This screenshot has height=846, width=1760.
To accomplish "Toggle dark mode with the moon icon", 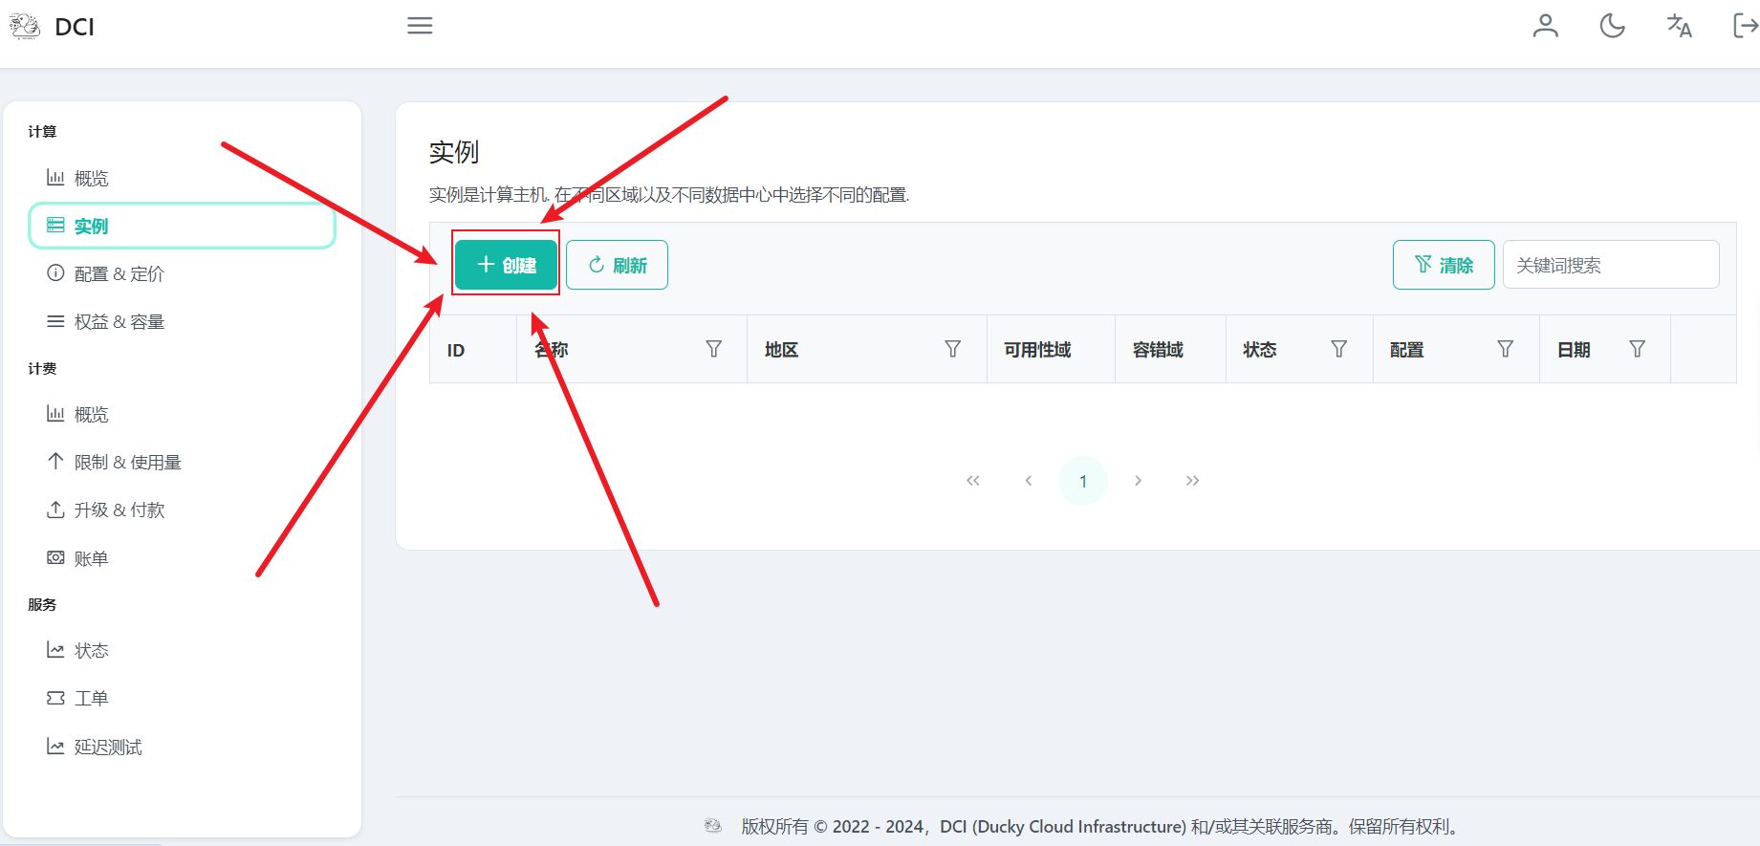I will pos(1612,26).
